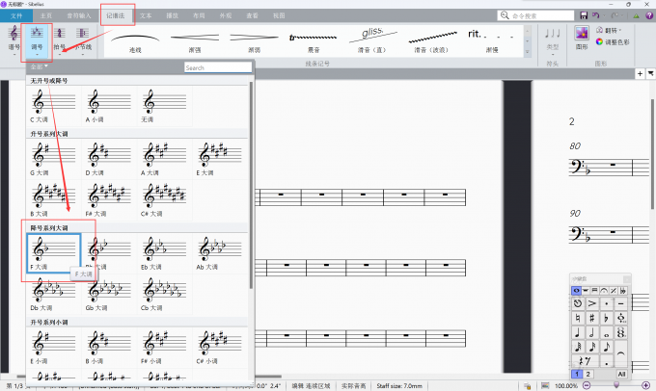Toggle the sharp key on keypad

(x=592, y=319)
